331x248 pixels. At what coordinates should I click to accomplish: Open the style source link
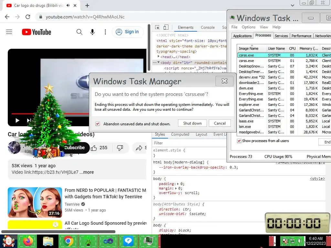click(317, 179)
